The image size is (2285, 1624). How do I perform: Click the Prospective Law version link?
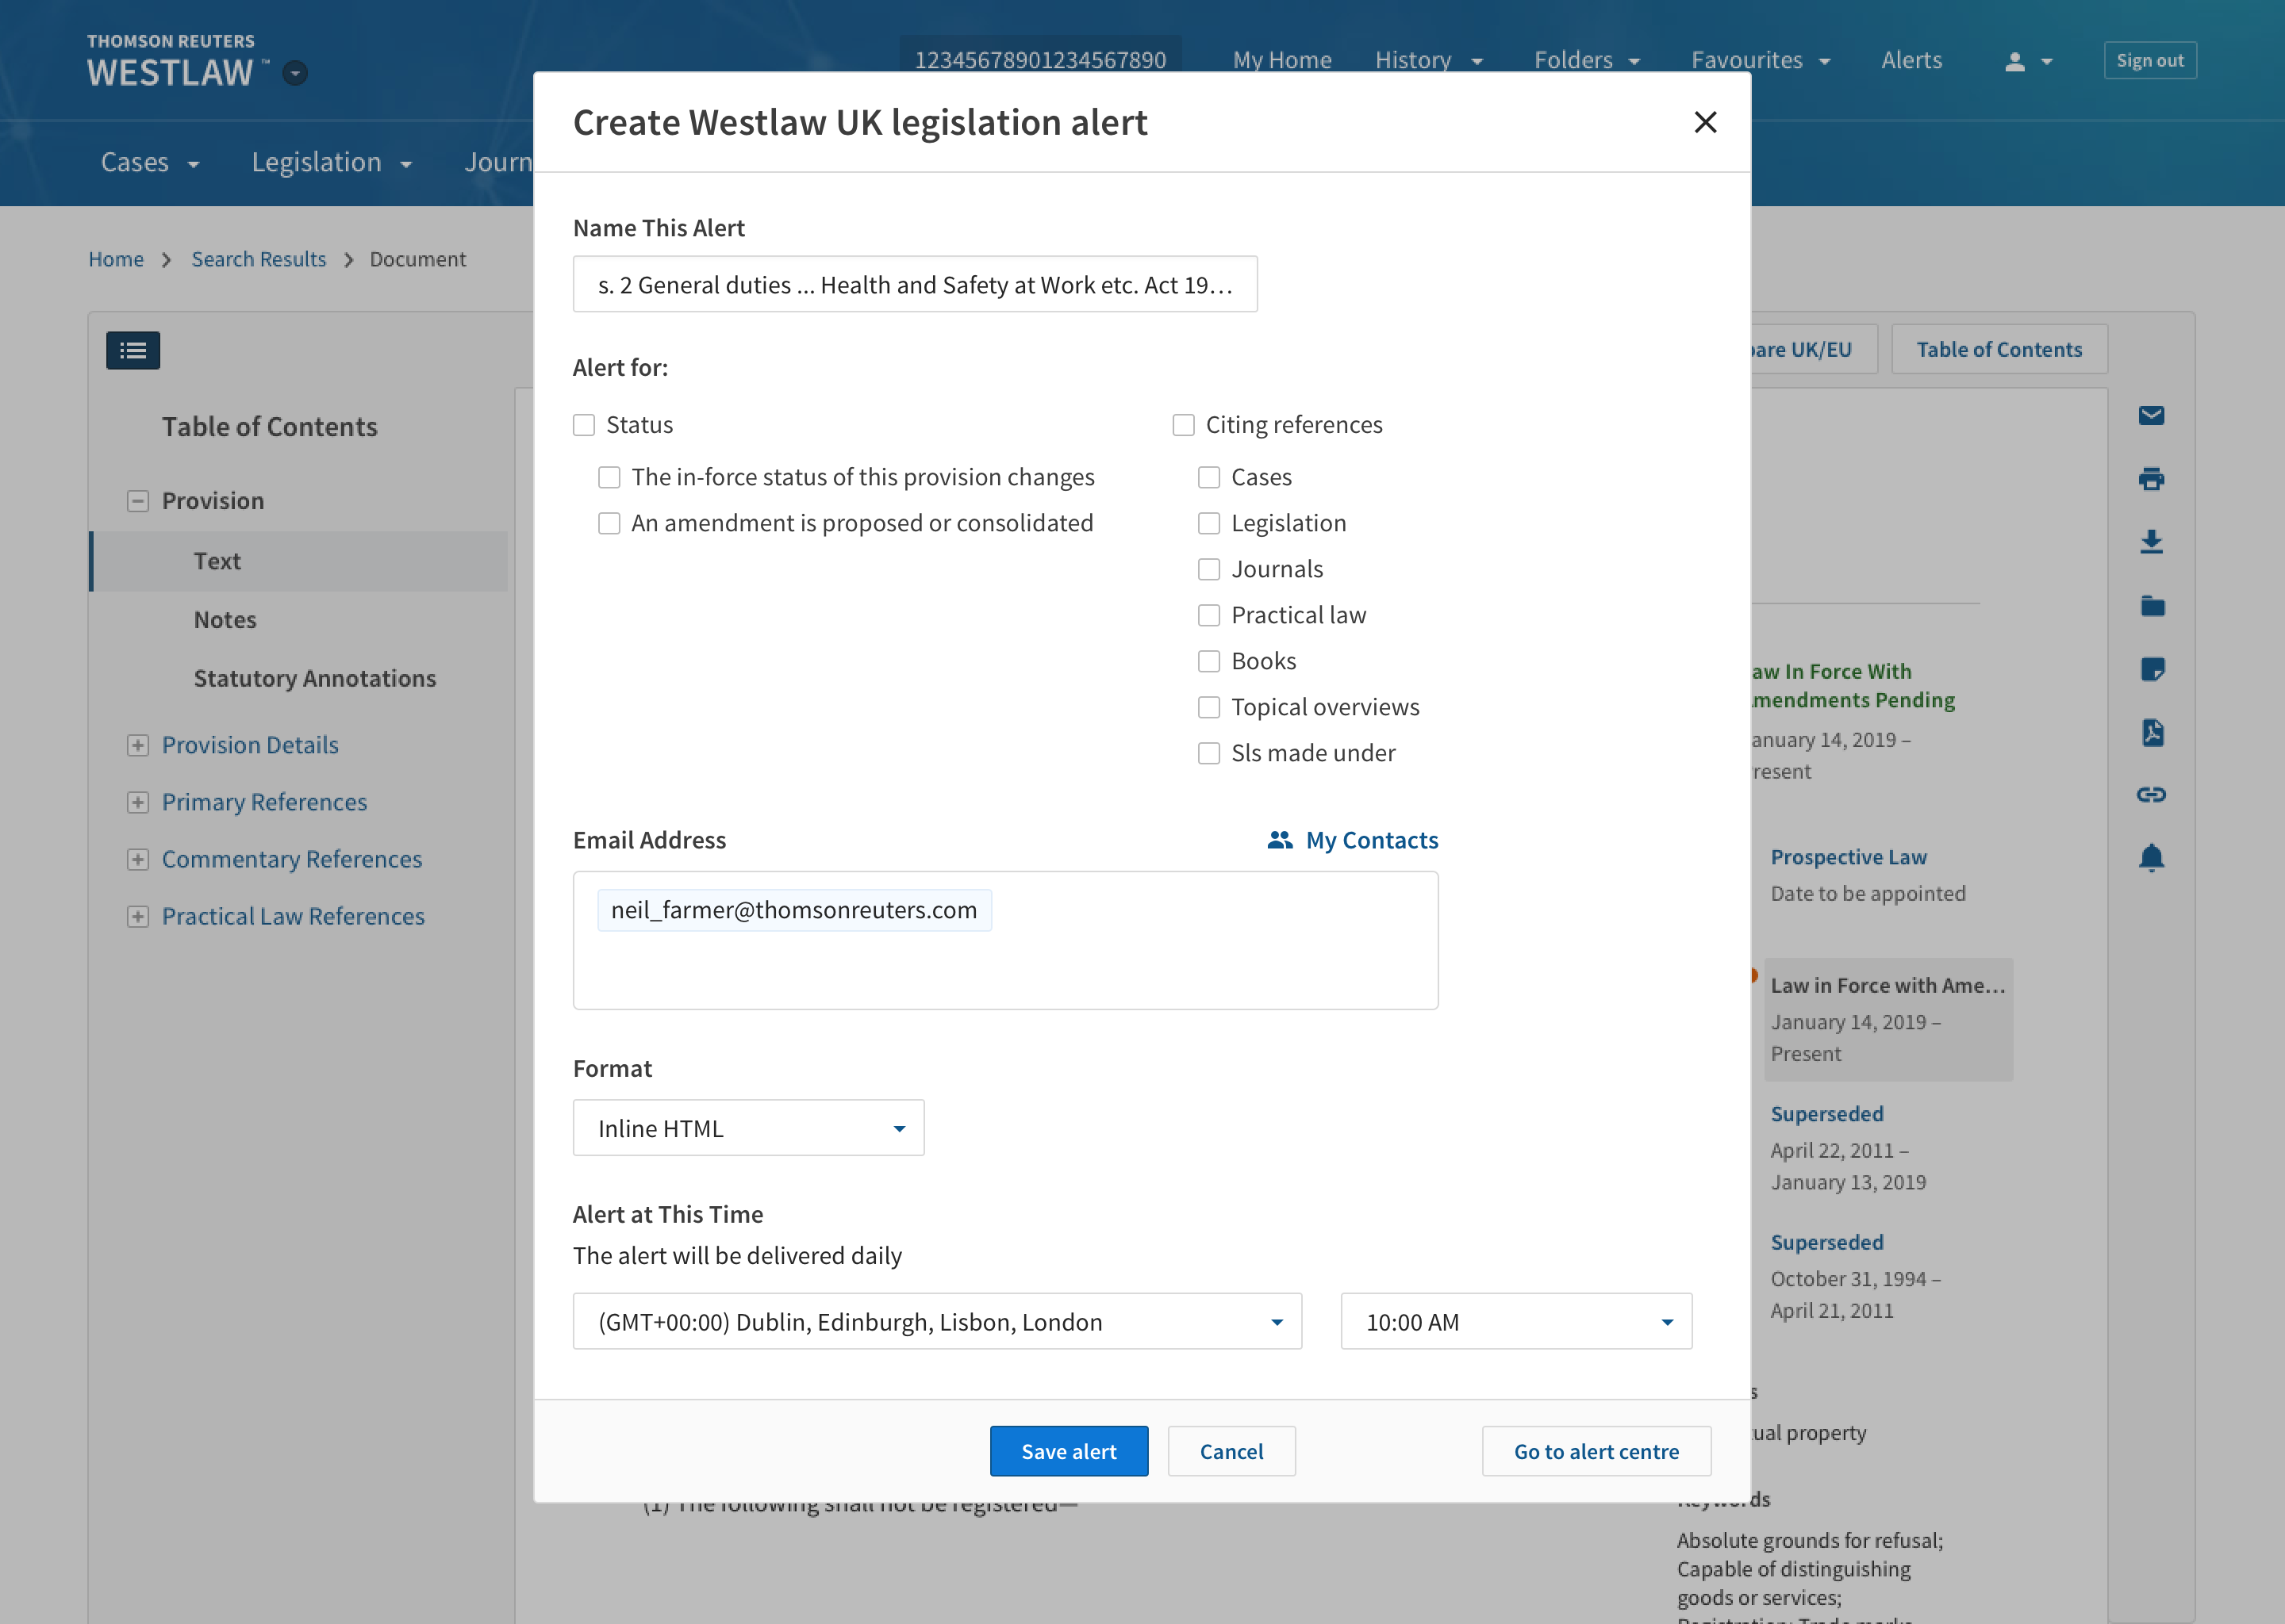(1848, 857)
